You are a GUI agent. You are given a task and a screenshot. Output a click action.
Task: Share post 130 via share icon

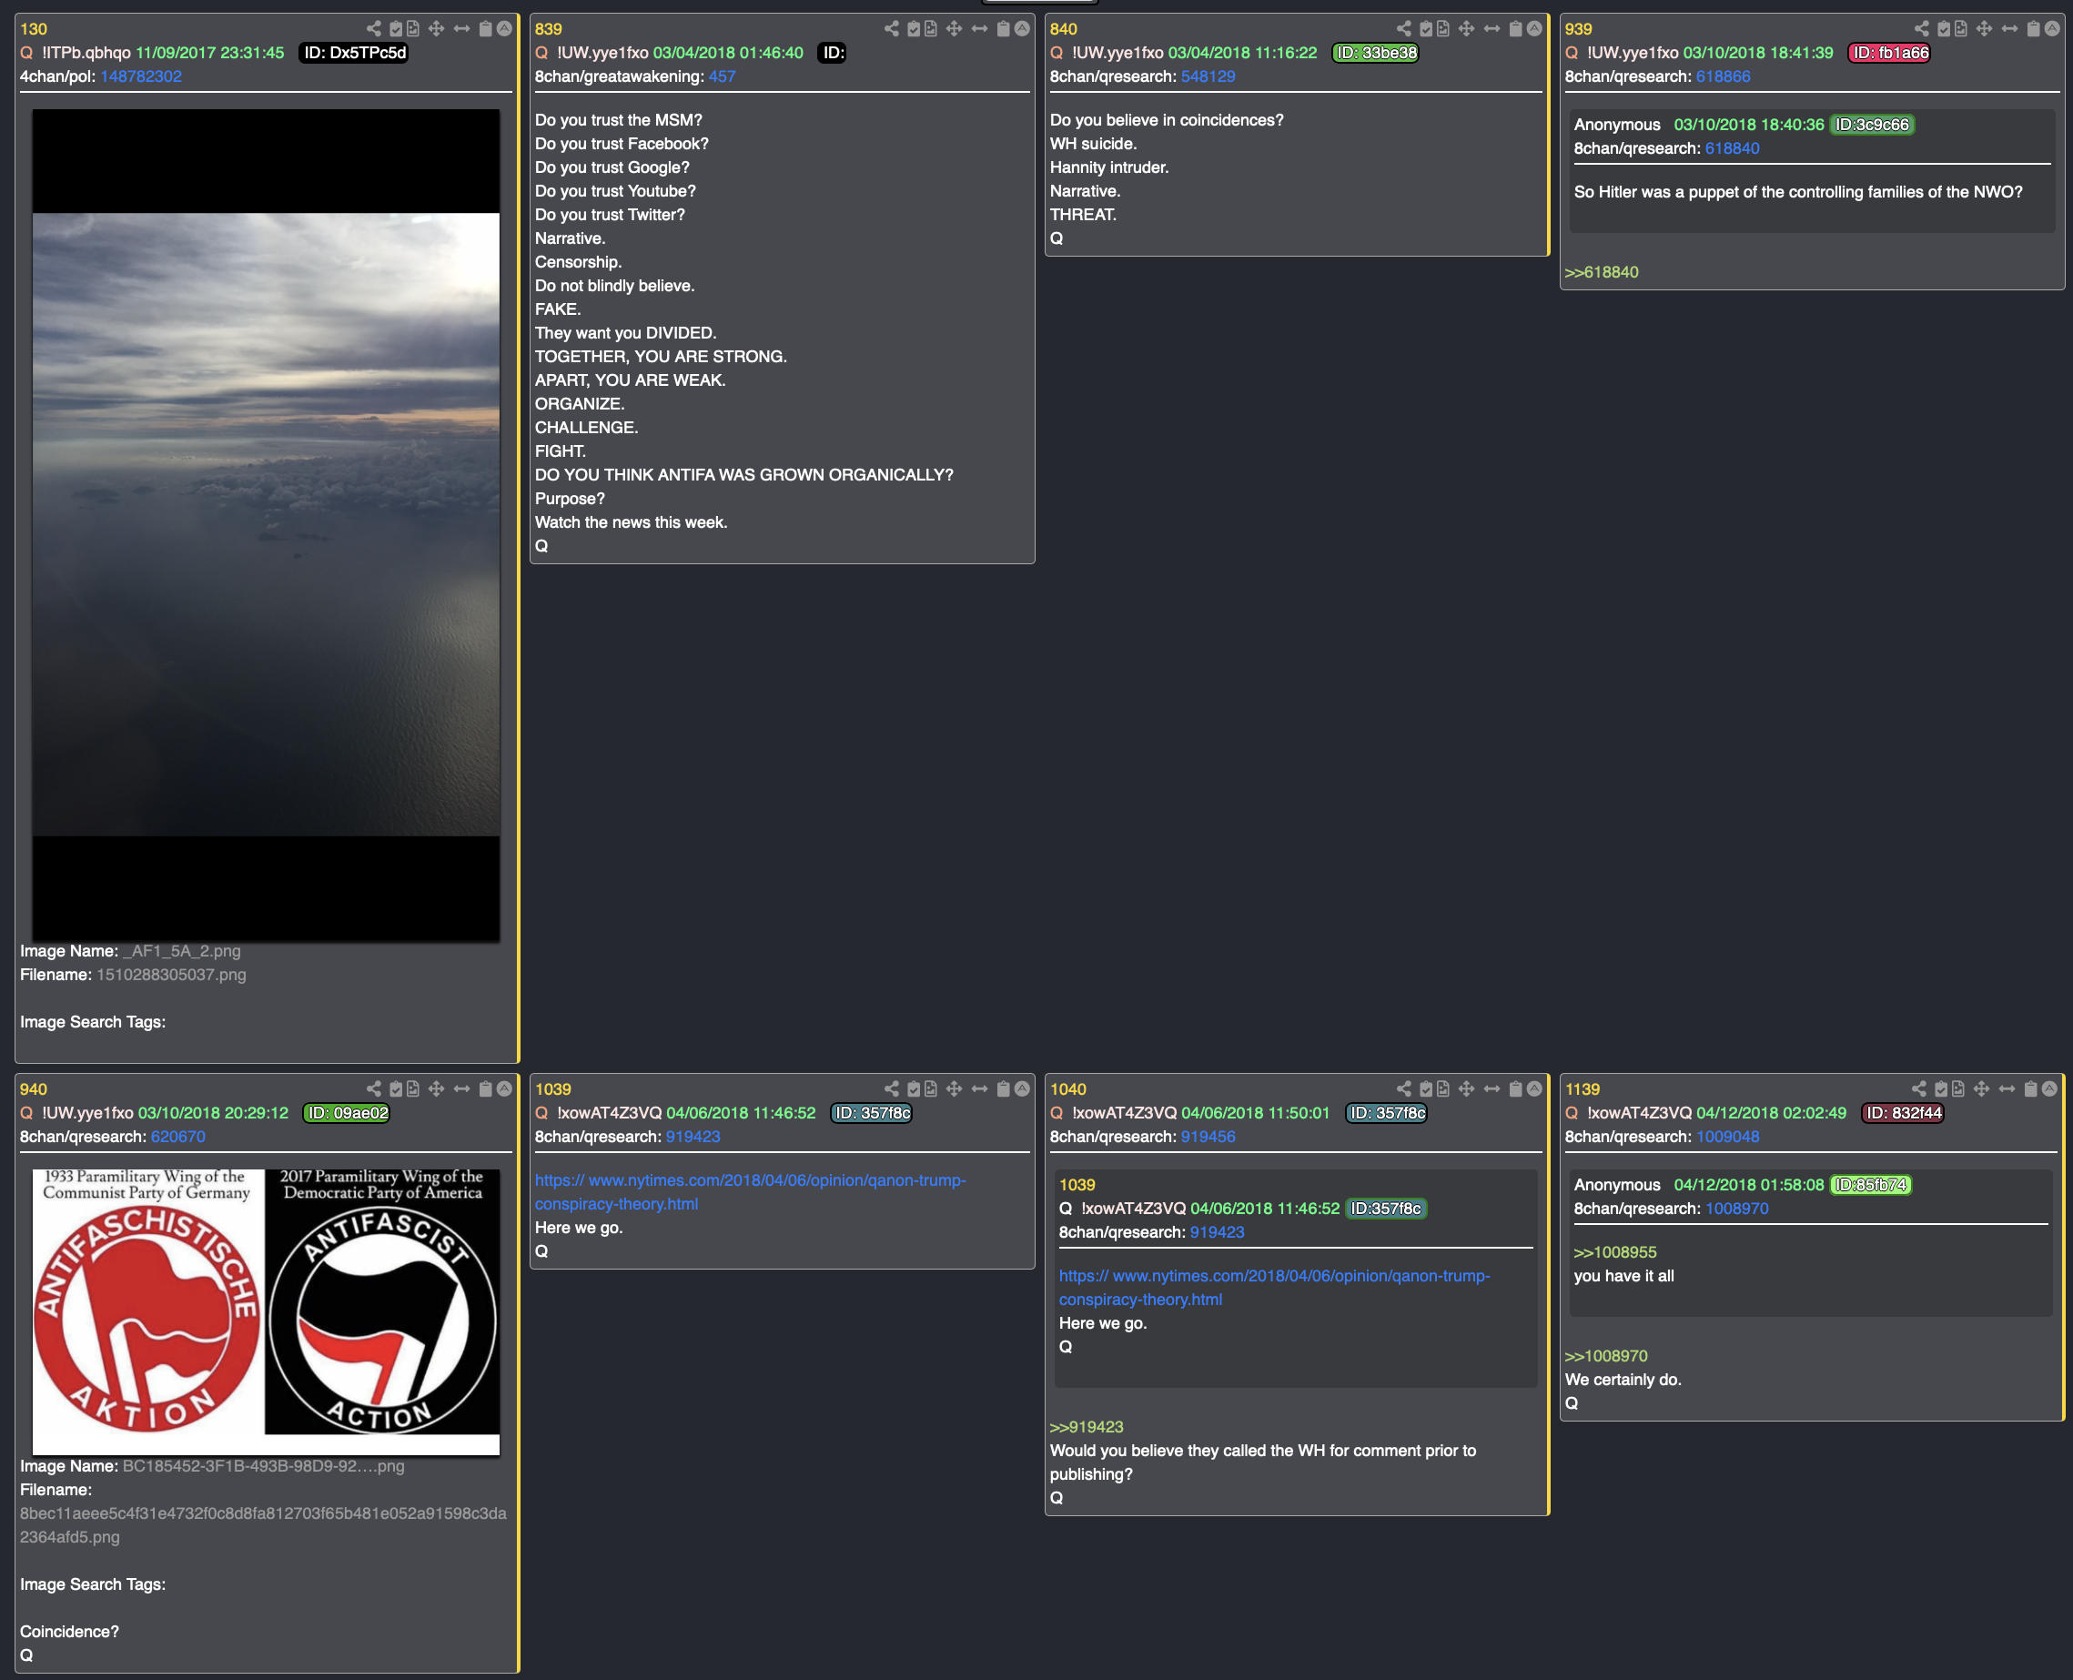[x=374, y=29]
